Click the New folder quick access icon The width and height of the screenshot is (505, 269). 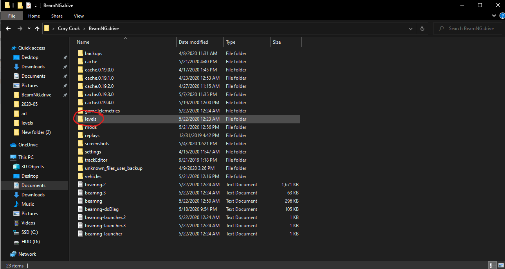pos(20,5)
